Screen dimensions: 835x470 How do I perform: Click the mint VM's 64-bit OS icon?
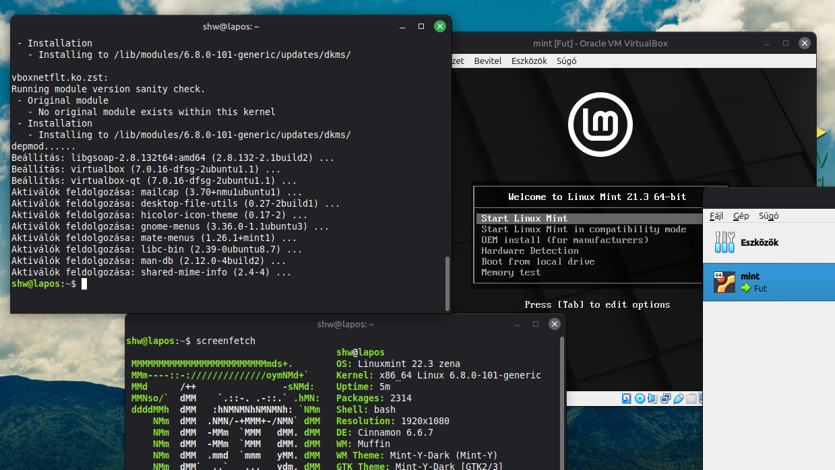724,282
